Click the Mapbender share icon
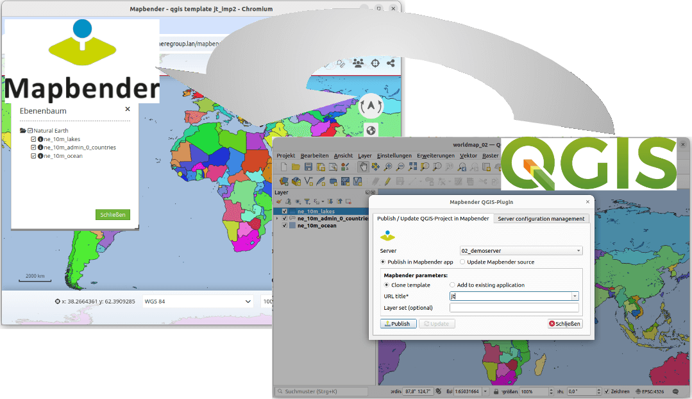Image resolution: width=692 pixels, height=399 pixels. tap(391, 63)
